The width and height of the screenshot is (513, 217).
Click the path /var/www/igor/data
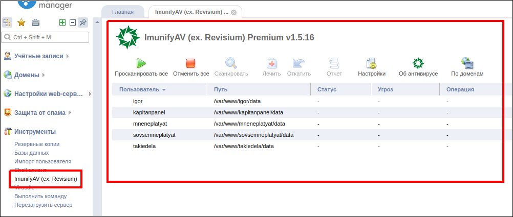(237, 101)
